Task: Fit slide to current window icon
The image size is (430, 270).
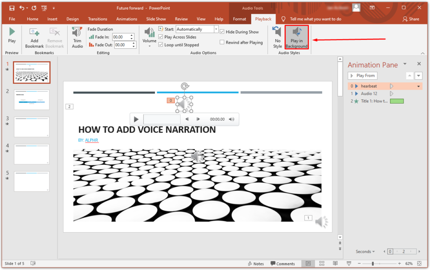Action: coord(420,263)
